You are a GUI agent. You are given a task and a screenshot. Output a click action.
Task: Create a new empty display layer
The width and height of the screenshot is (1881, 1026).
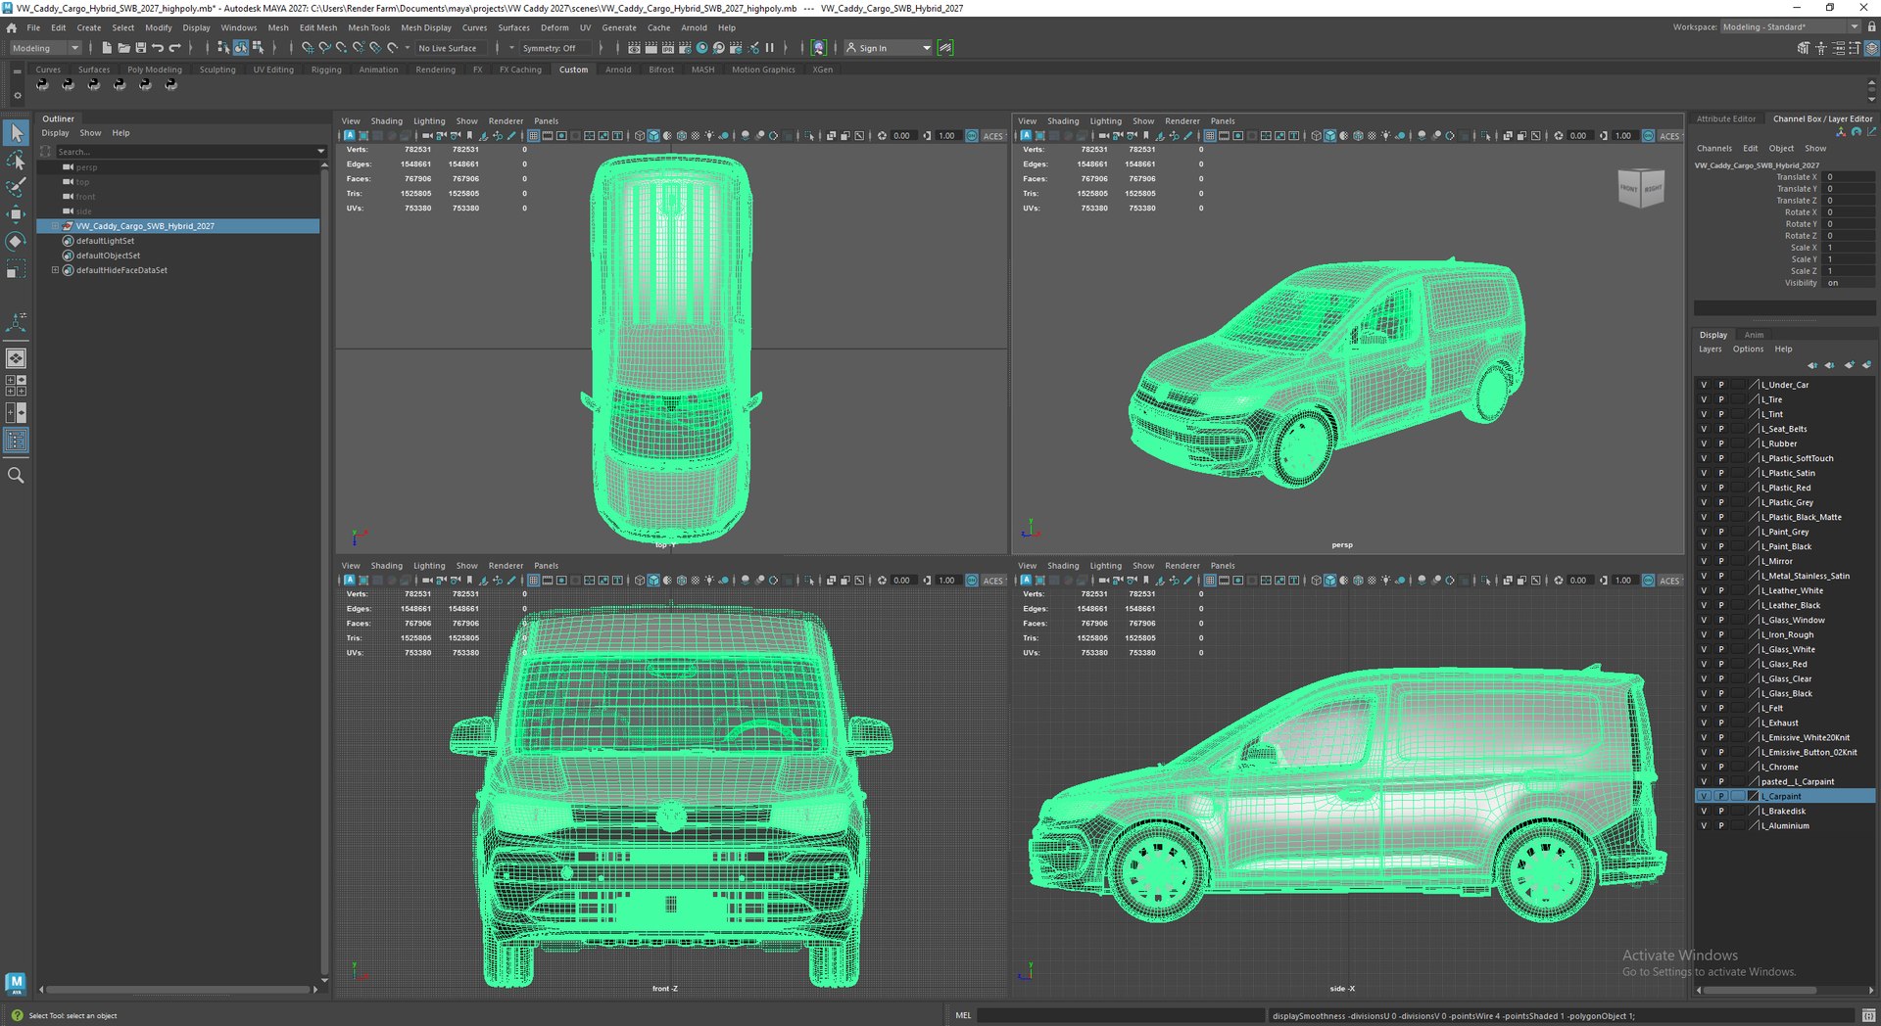click(1850, 365)
